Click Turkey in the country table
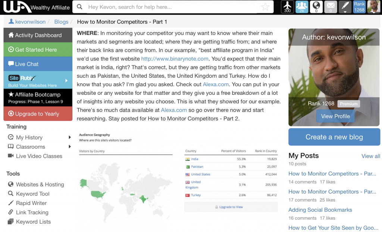The height and width of the screenshot is (232, 382). pyautogui.click(x=195, y=195)
